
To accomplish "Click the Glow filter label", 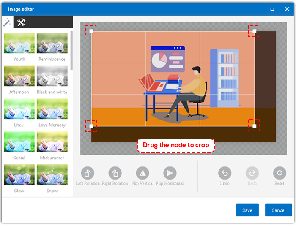I will click(19, 191).
